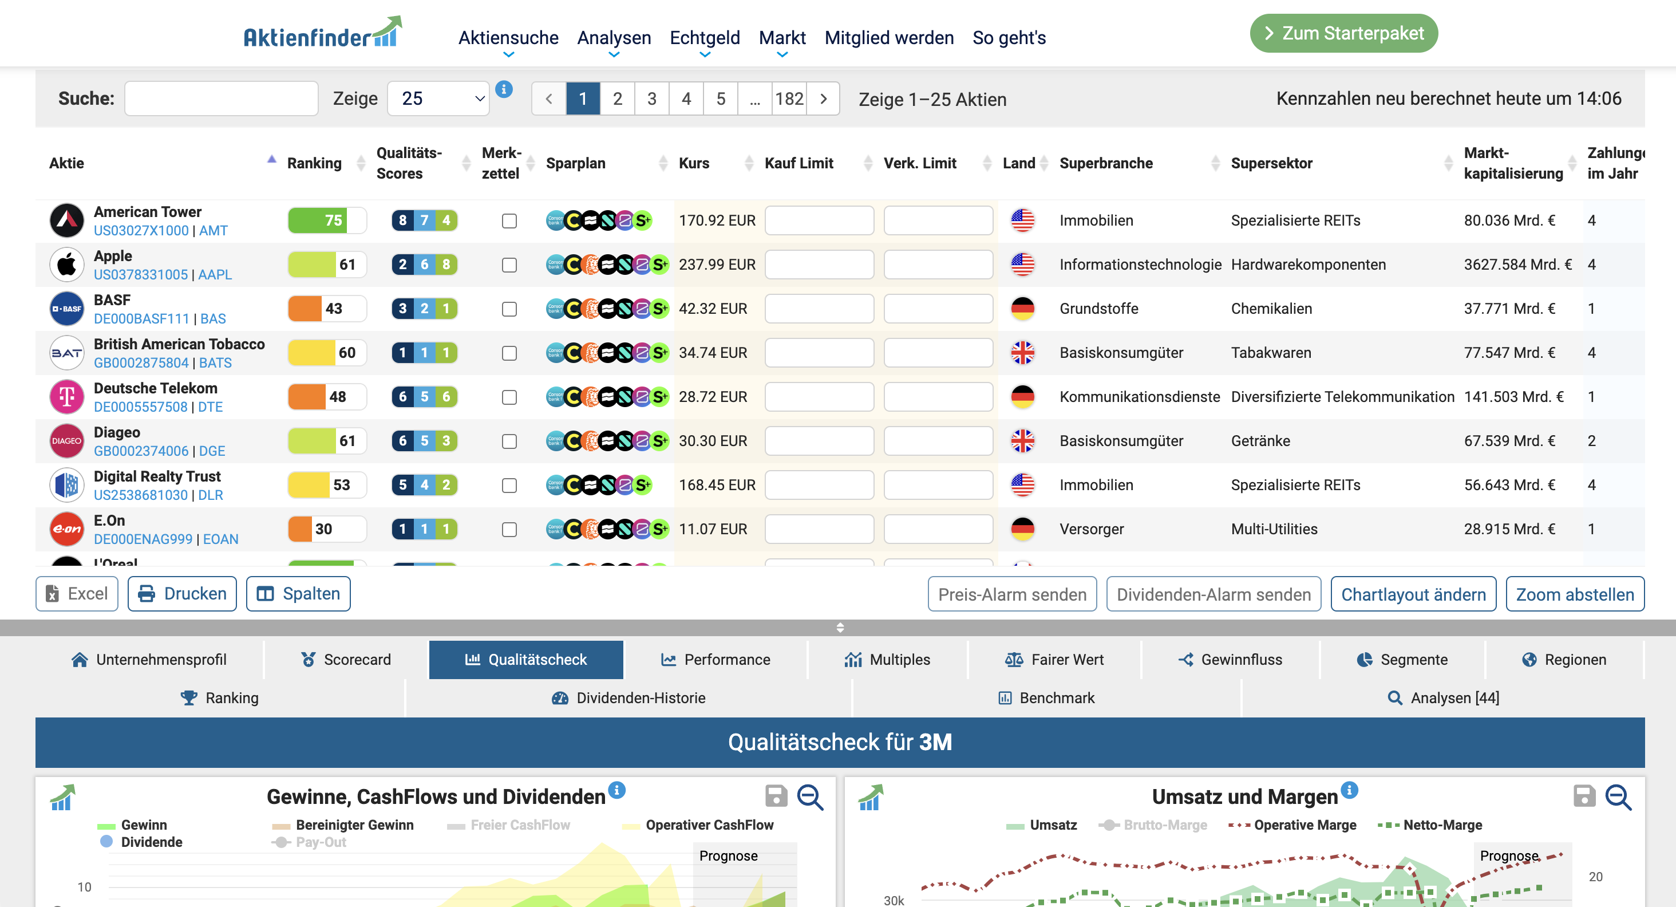This screenshot has width=1676, height=907.
Task: Zoom out the Umsatz und Margen chart
Action: pos(1619,797)
